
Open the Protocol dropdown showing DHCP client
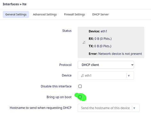coord(106,65)
